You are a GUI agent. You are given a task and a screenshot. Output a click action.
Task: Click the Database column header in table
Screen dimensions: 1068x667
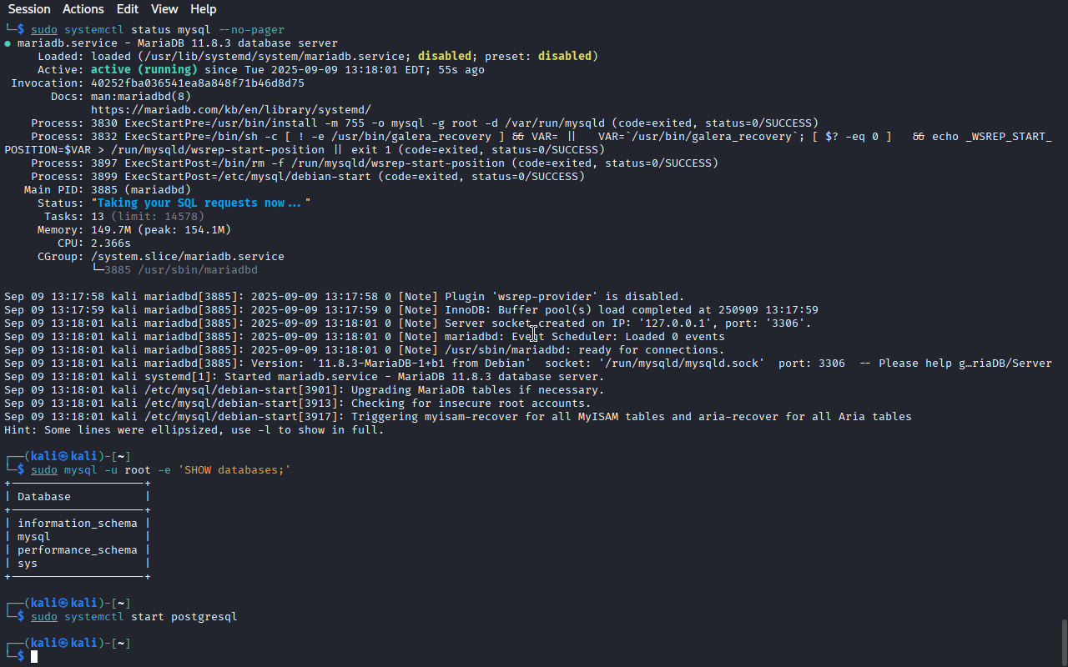point(44,497)
